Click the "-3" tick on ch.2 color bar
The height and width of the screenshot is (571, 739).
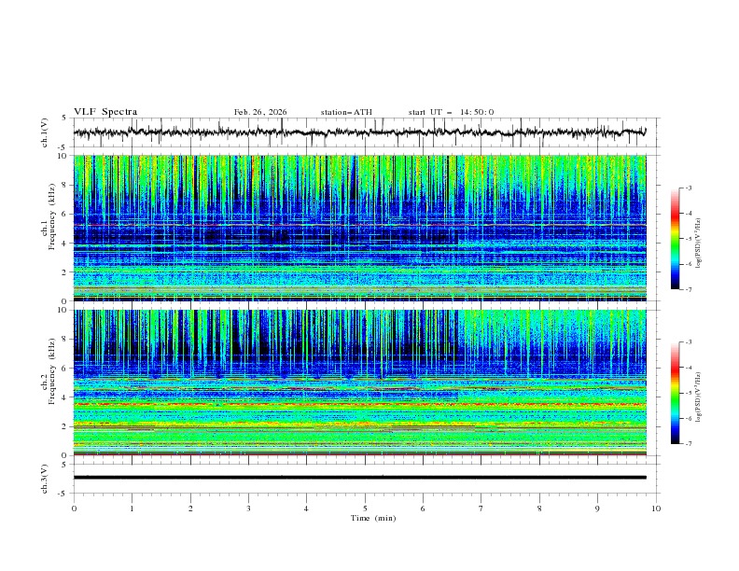click(x=689, y=342)
